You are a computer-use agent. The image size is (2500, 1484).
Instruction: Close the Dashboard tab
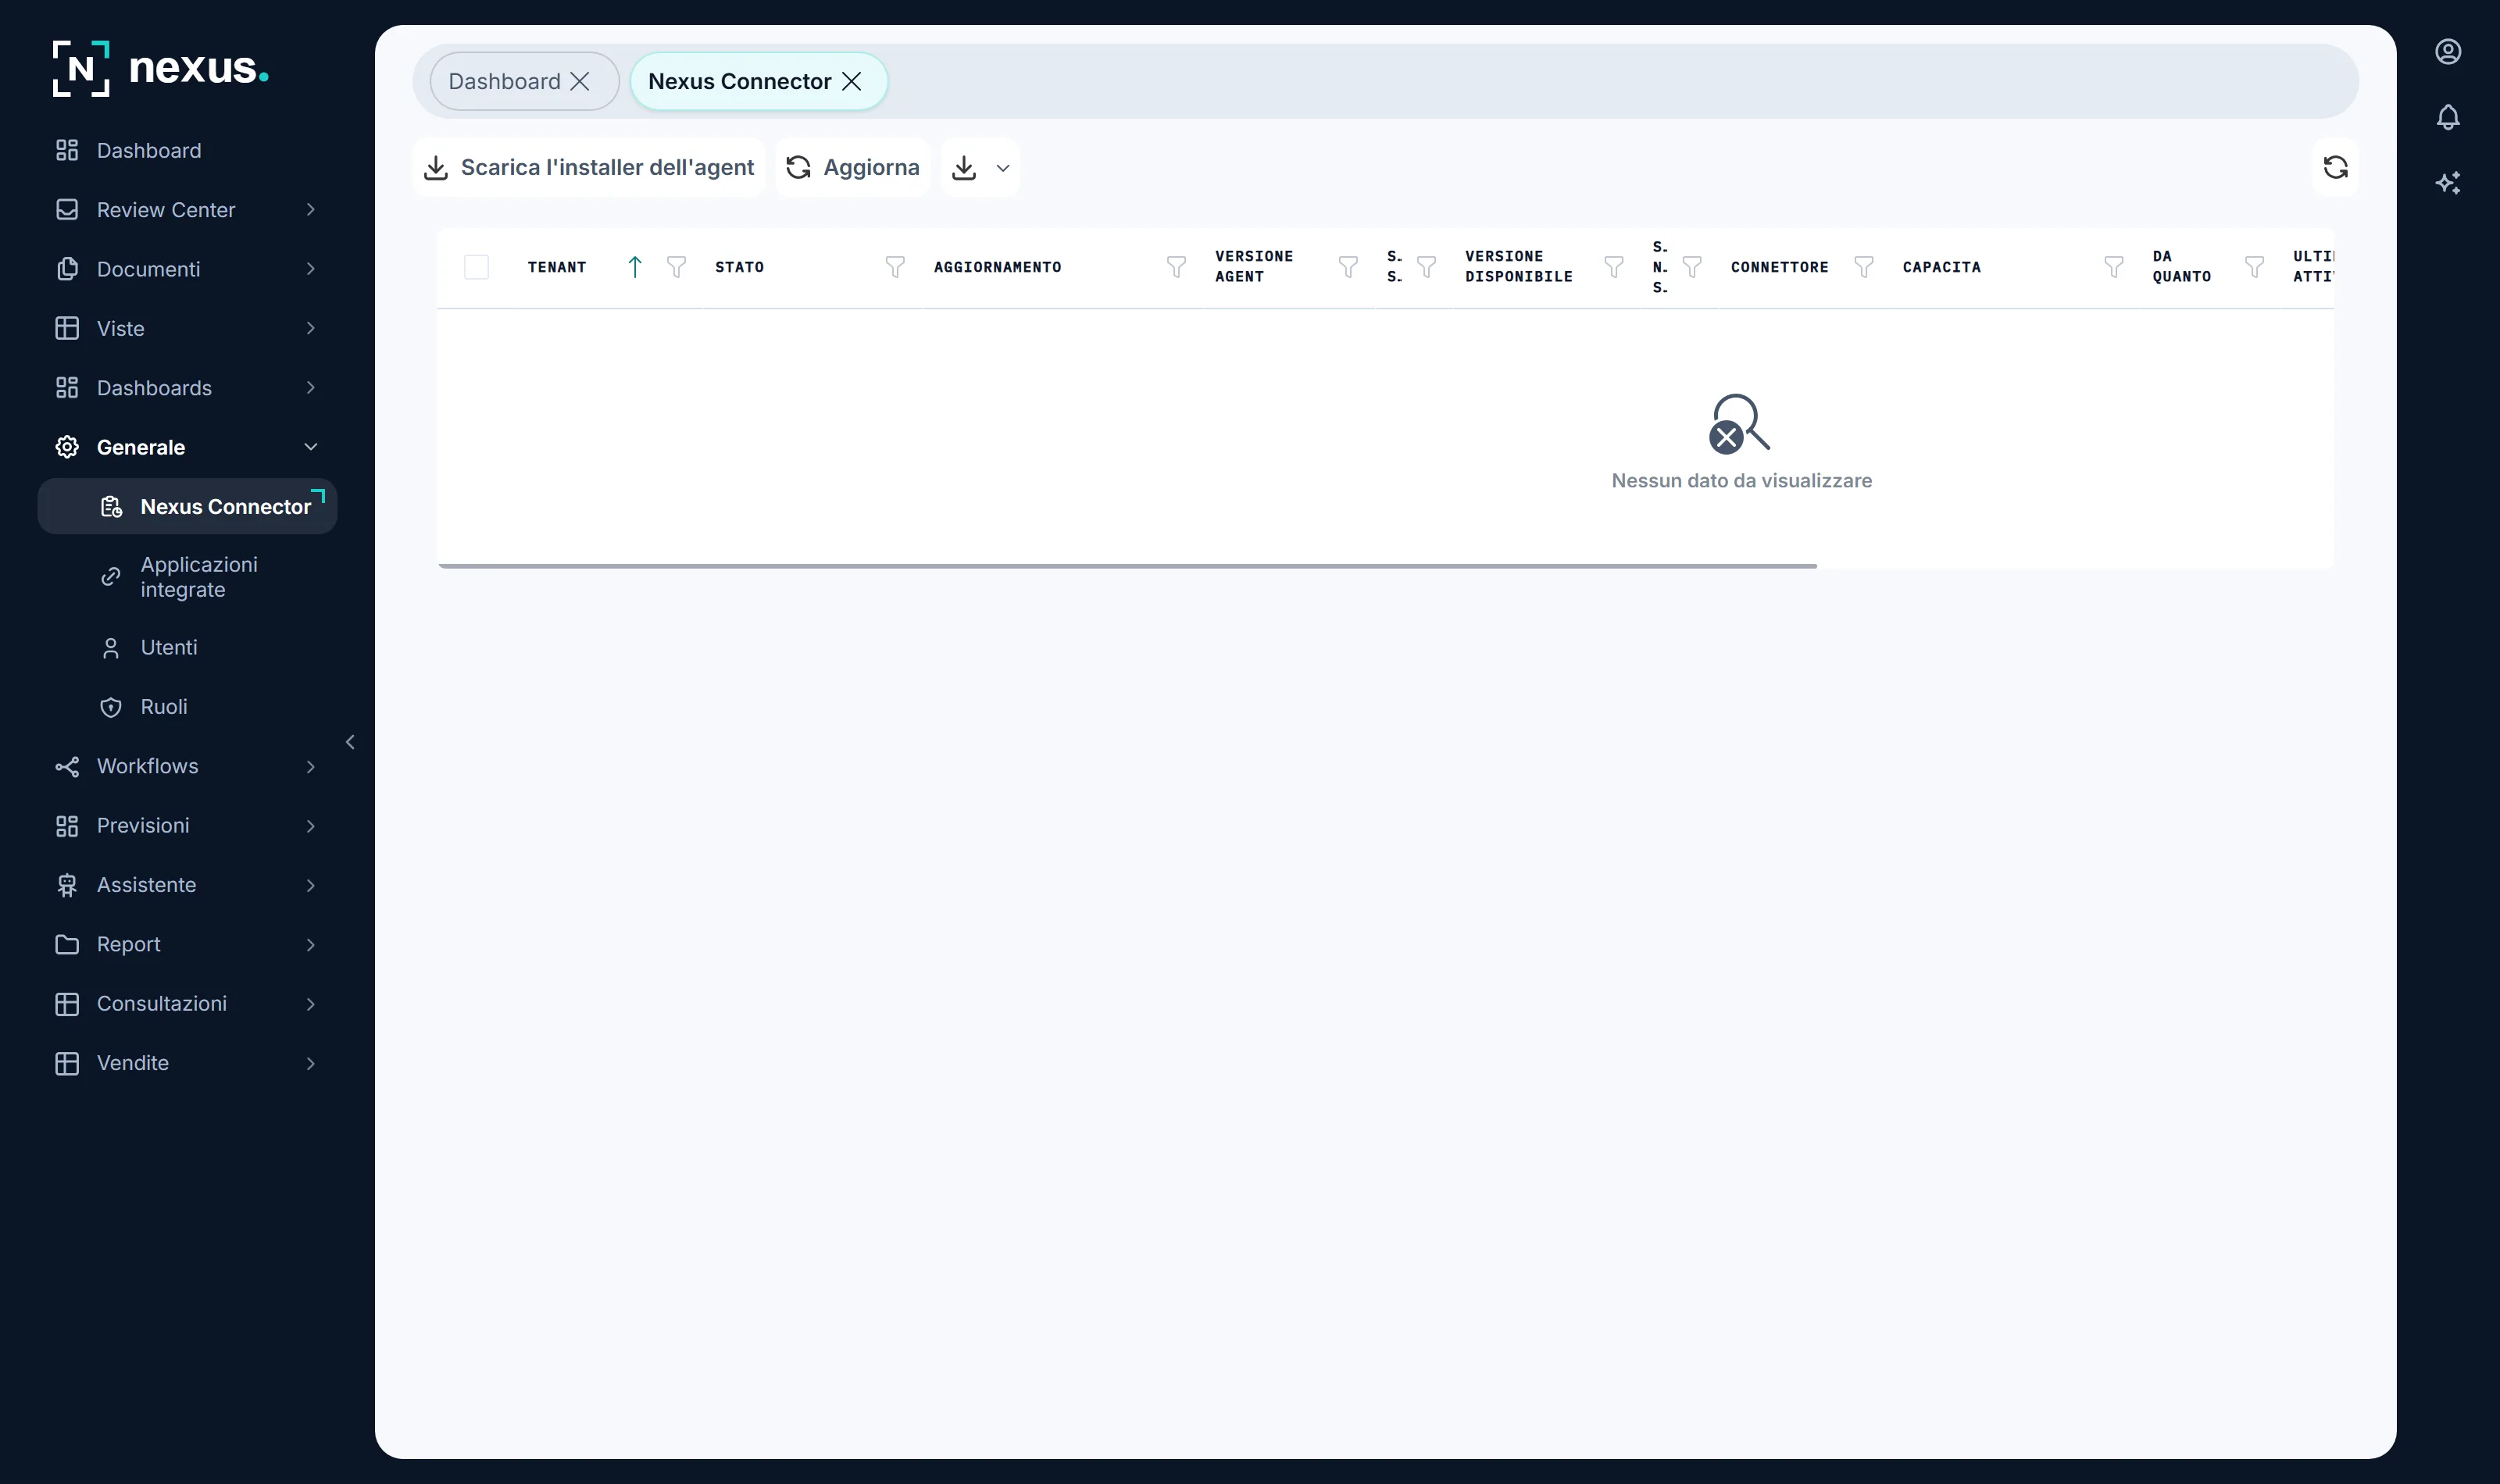tap(580, 81)
